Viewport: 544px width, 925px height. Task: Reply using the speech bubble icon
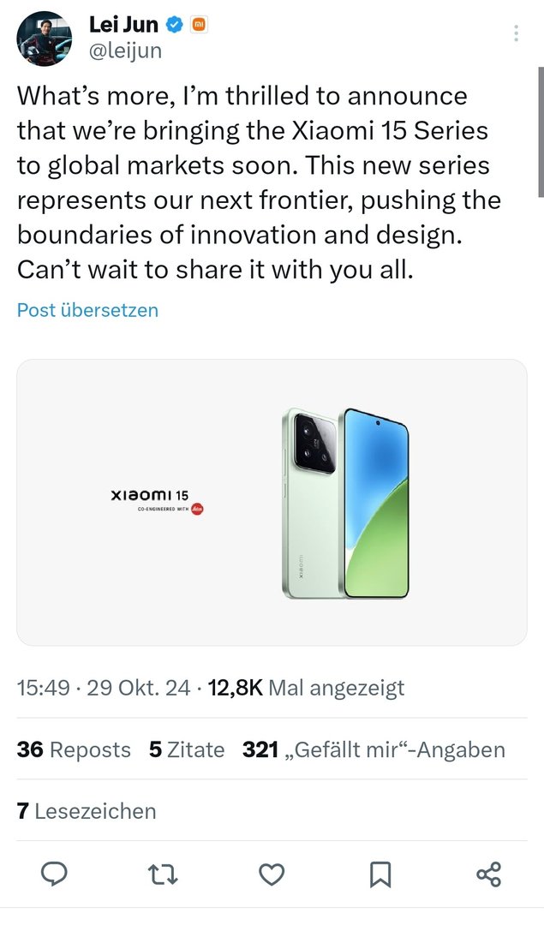point(54,874)
